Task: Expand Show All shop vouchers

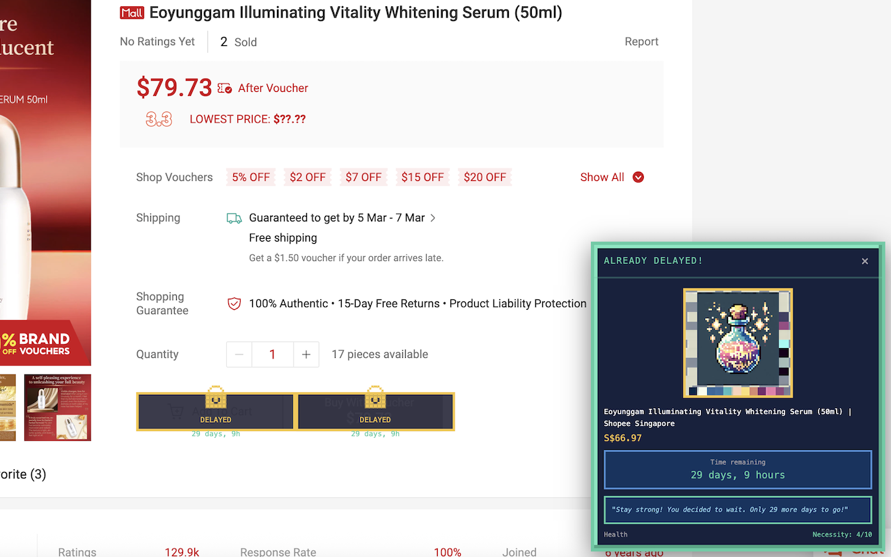Action: pos(611,177)
